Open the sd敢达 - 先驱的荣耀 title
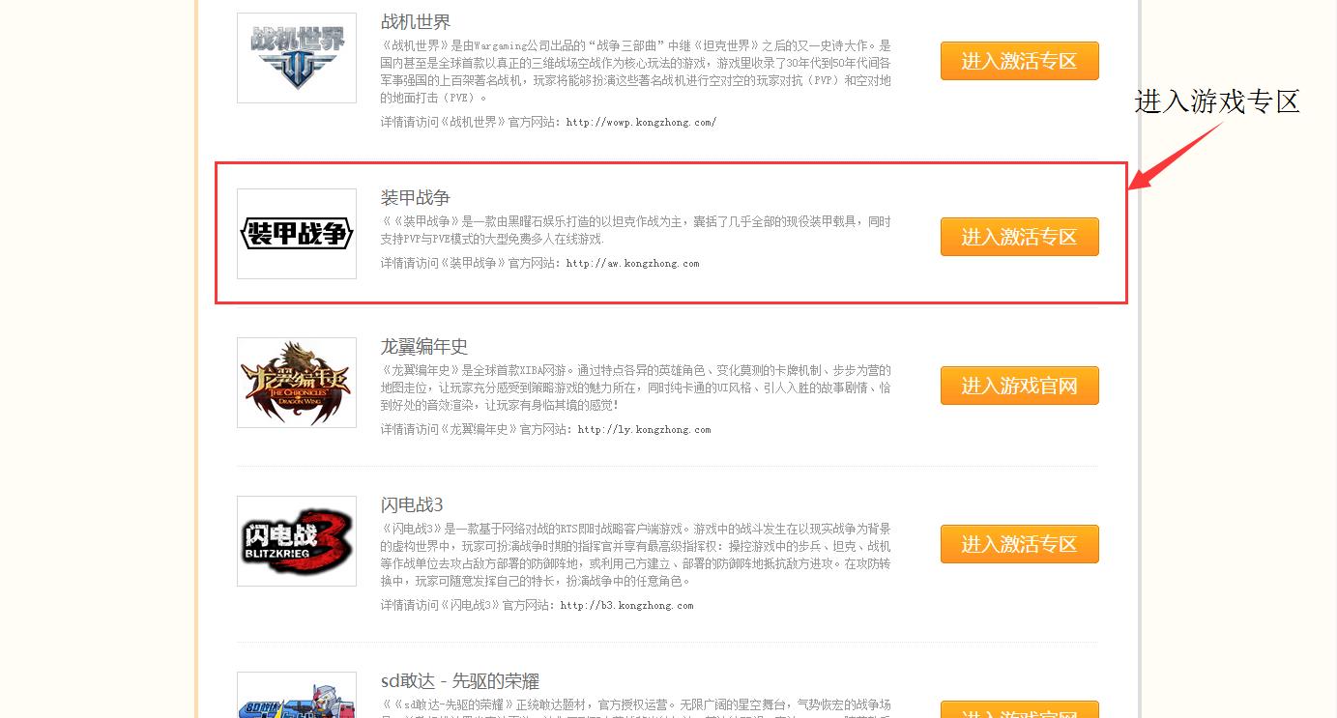The height and width of the screenshot is (718, 1337). click(x=460, y=681)
